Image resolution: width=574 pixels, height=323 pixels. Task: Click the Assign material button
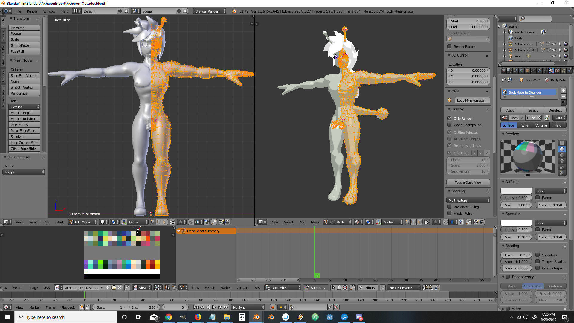(x=511, y=110)
